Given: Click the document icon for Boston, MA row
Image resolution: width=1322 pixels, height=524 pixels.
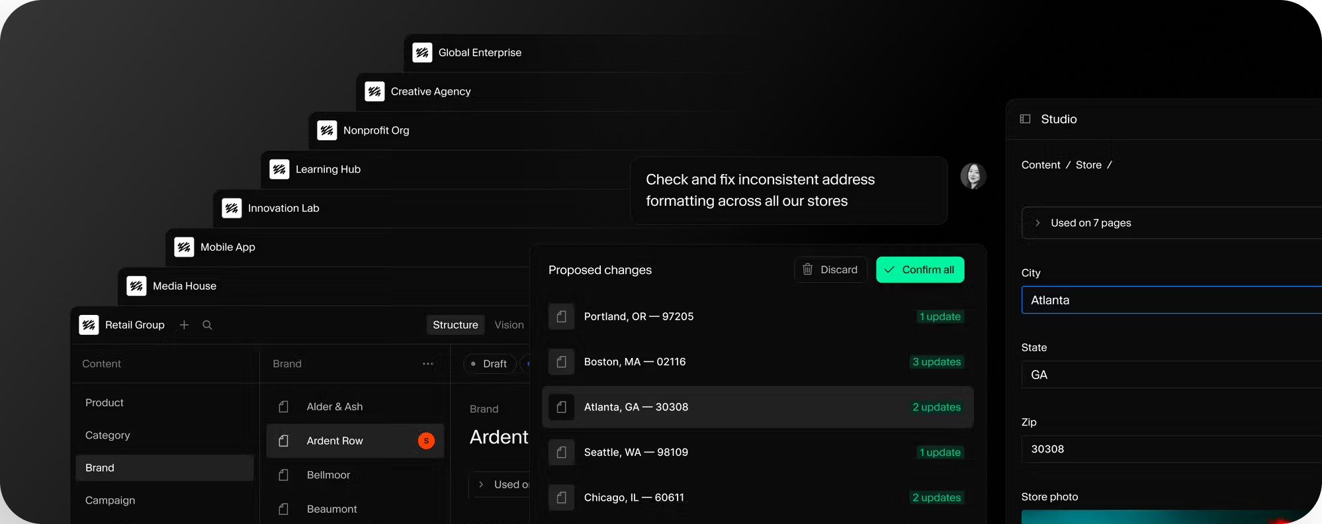Looking at the screenshot, I should [x=561, y=362].
